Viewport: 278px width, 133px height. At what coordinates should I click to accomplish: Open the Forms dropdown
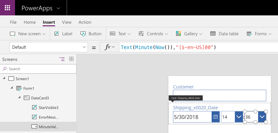pyautogui.click(x=259, y=34)
